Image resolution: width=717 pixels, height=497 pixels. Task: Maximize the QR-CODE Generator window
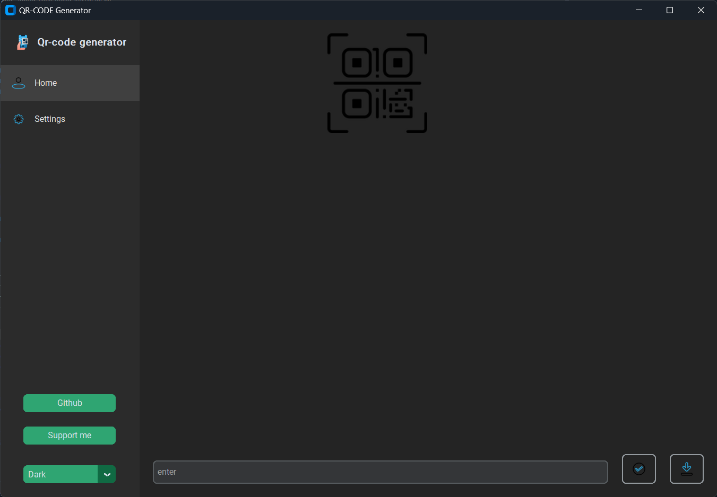(x=670, y=10)
